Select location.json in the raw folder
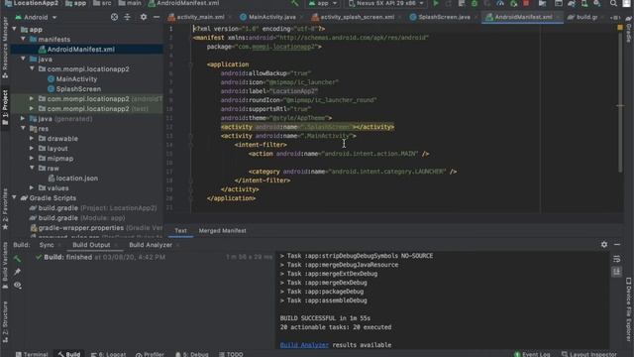634x357 pixels. (77, 178)
